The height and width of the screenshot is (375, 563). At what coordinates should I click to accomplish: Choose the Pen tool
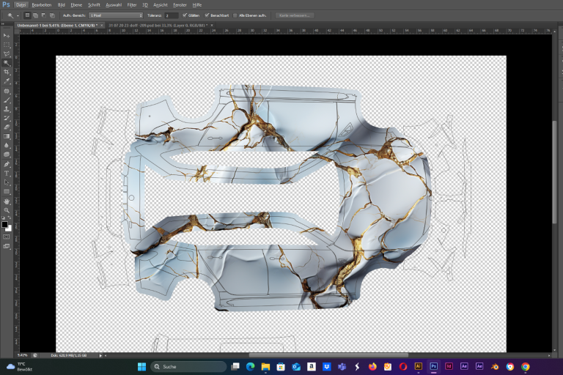[x=7, y=164]
